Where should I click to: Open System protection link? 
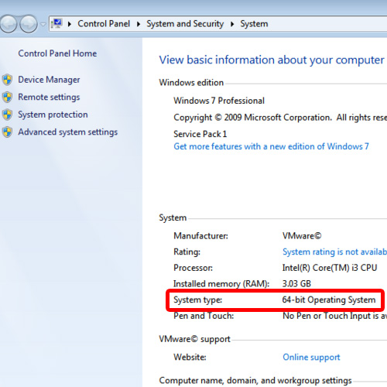pyautogui.click(x=53, y=115)
